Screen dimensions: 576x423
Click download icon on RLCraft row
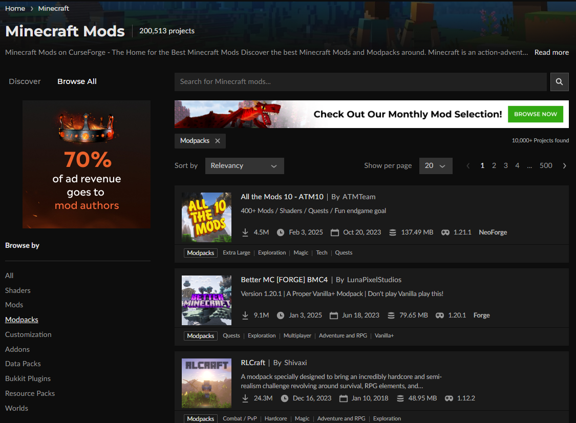(x=245, y=398)
